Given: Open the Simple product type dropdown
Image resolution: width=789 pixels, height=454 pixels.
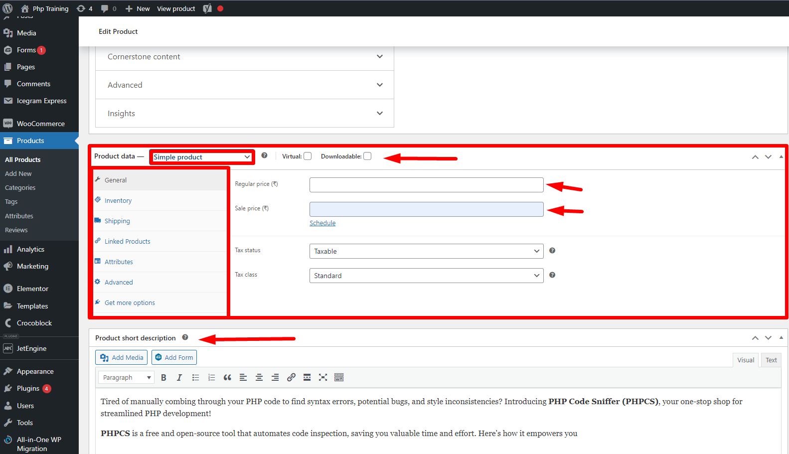Looking at the screenshot, I should pyautogui.click(x=201, y=157).
